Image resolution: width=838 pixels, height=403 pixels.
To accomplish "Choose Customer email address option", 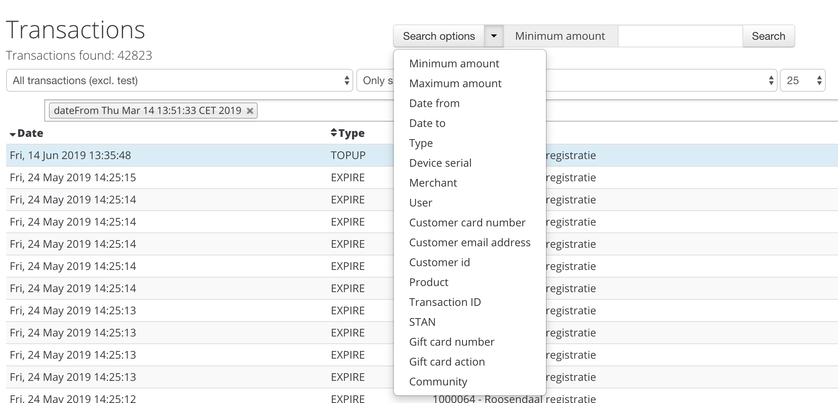I will coord(469,242).
